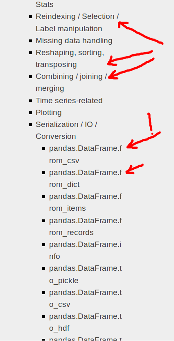
Task: Open the Plotting section link
Action: click(x=49, y=113)
